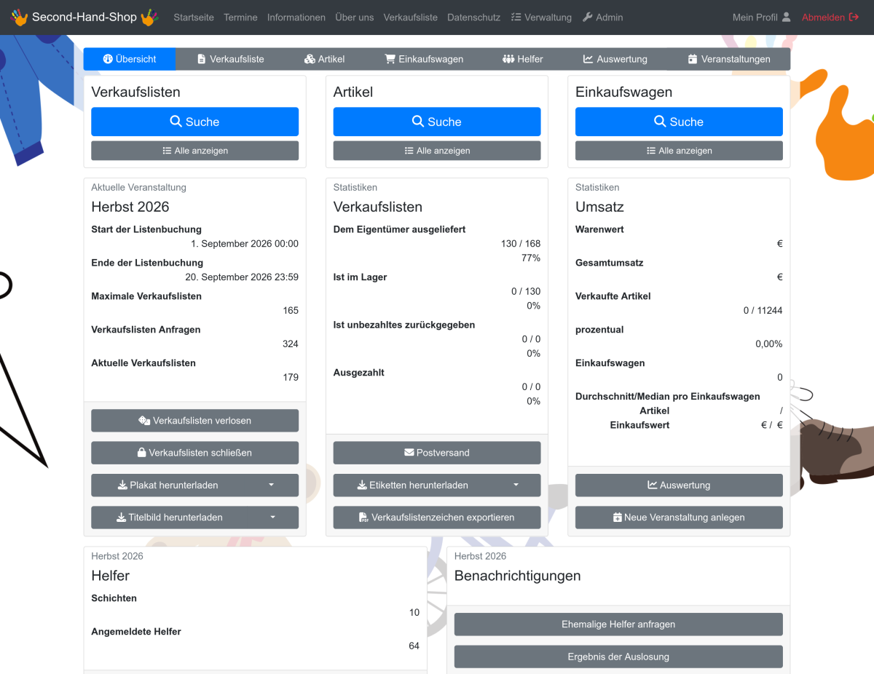Expand the Titelbild herunterladen dropdown arrow

coord(273,518)
